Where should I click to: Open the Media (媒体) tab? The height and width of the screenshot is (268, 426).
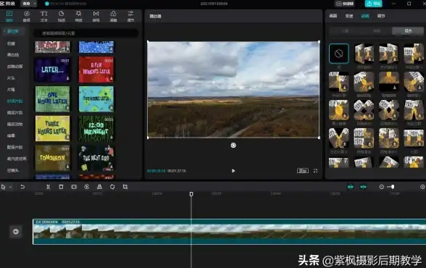pyautogui.click(x=9, y=16)
